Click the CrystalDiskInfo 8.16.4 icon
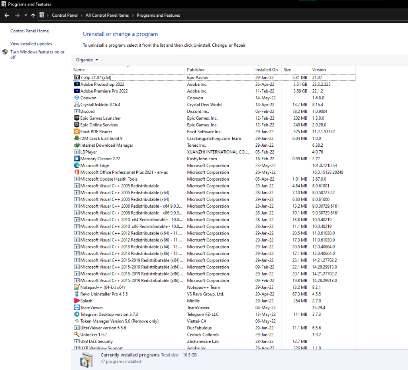 [x=76, y=104]
